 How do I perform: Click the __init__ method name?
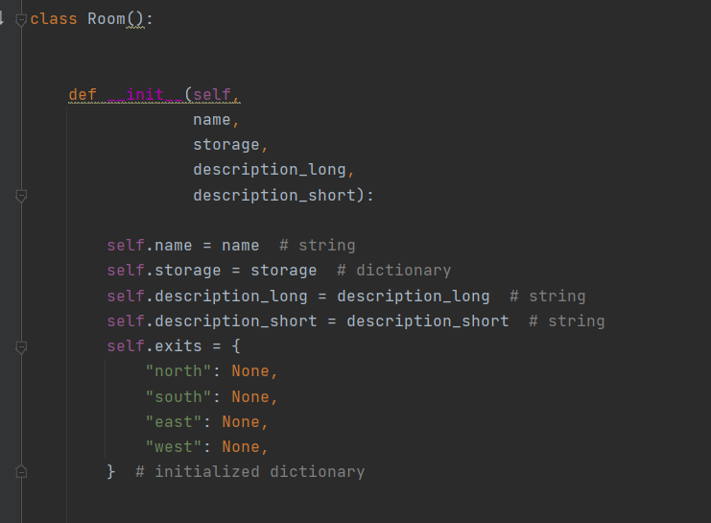145,94
